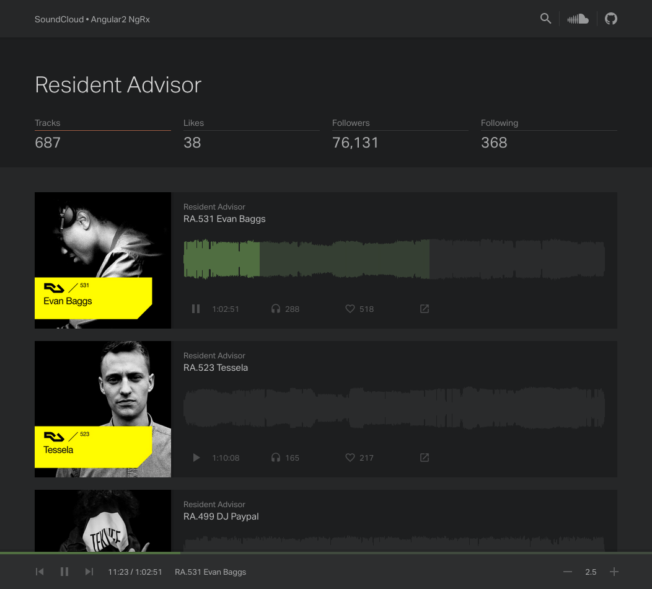
Task: Select the Following tab
Action: pos(548,133)
